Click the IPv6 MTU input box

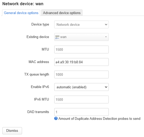point(81,99)
